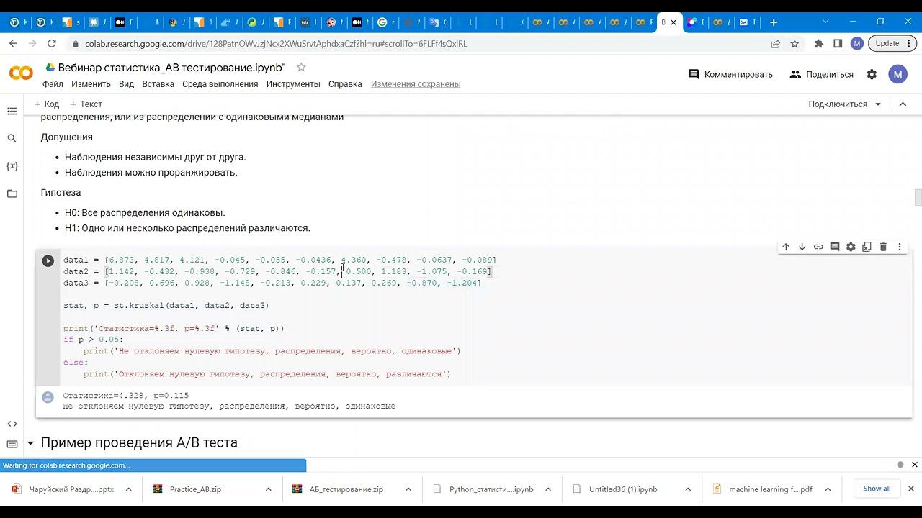Open options for Чаруйский Разд...pptx download
The image size is (922, 518).
click(128, 489)
